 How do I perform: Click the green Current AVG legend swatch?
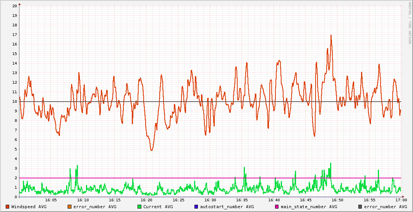click(x=139, y=207)
